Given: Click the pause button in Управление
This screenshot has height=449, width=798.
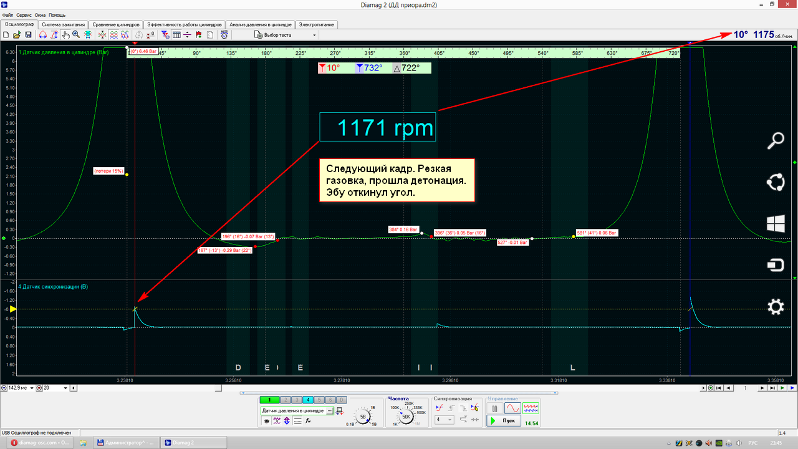Looking at the screenshot, I should click(x=494, y=408).
